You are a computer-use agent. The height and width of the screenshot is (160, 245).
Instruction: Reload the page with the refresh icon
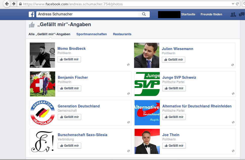[237, 4]
